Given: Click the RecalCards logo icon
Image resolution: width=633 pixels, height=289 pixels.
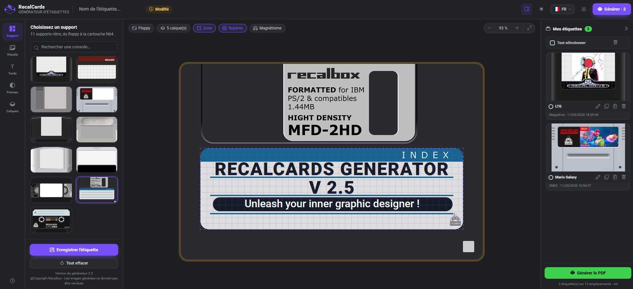Looking at the screenshot, I should (x=10, y=9).
